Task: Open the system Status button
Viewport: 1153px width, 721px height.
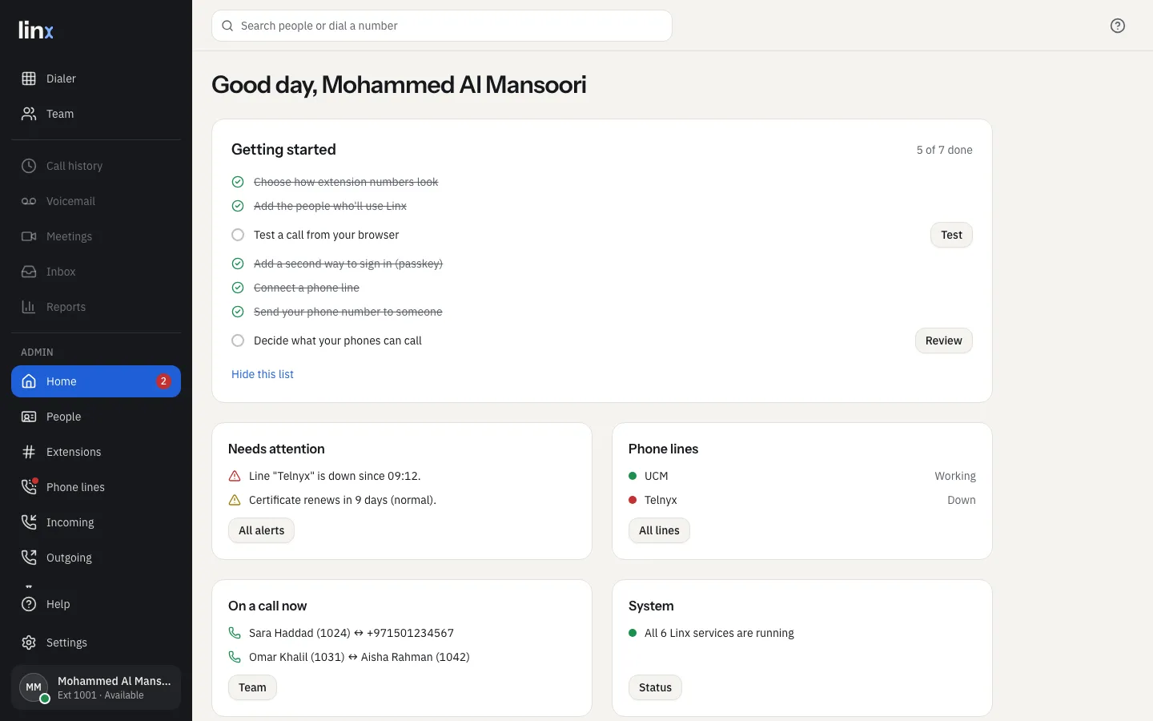Action: [x=655, y=687]
